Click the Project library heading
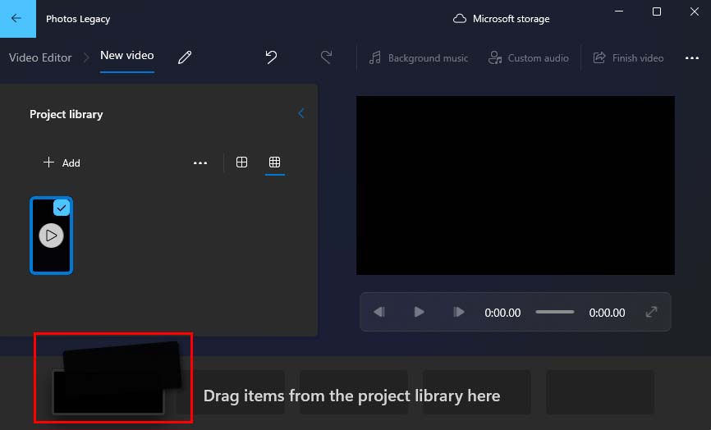 [67, 114]
